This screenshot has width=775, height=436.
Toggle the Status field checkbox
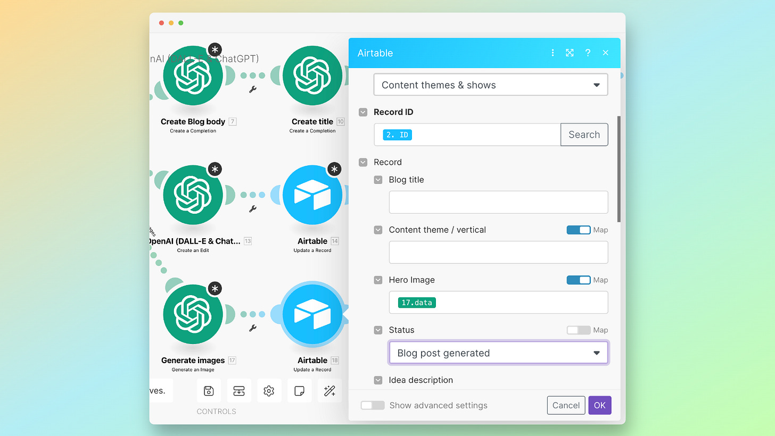[378, 330]
